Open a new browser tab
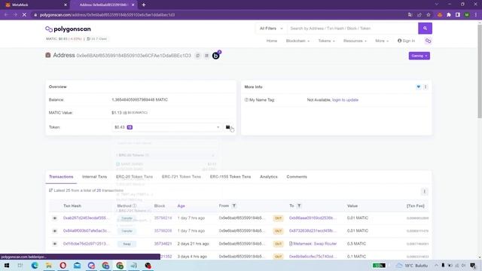This screenshot has height=271, width=482. click(144, 5)
